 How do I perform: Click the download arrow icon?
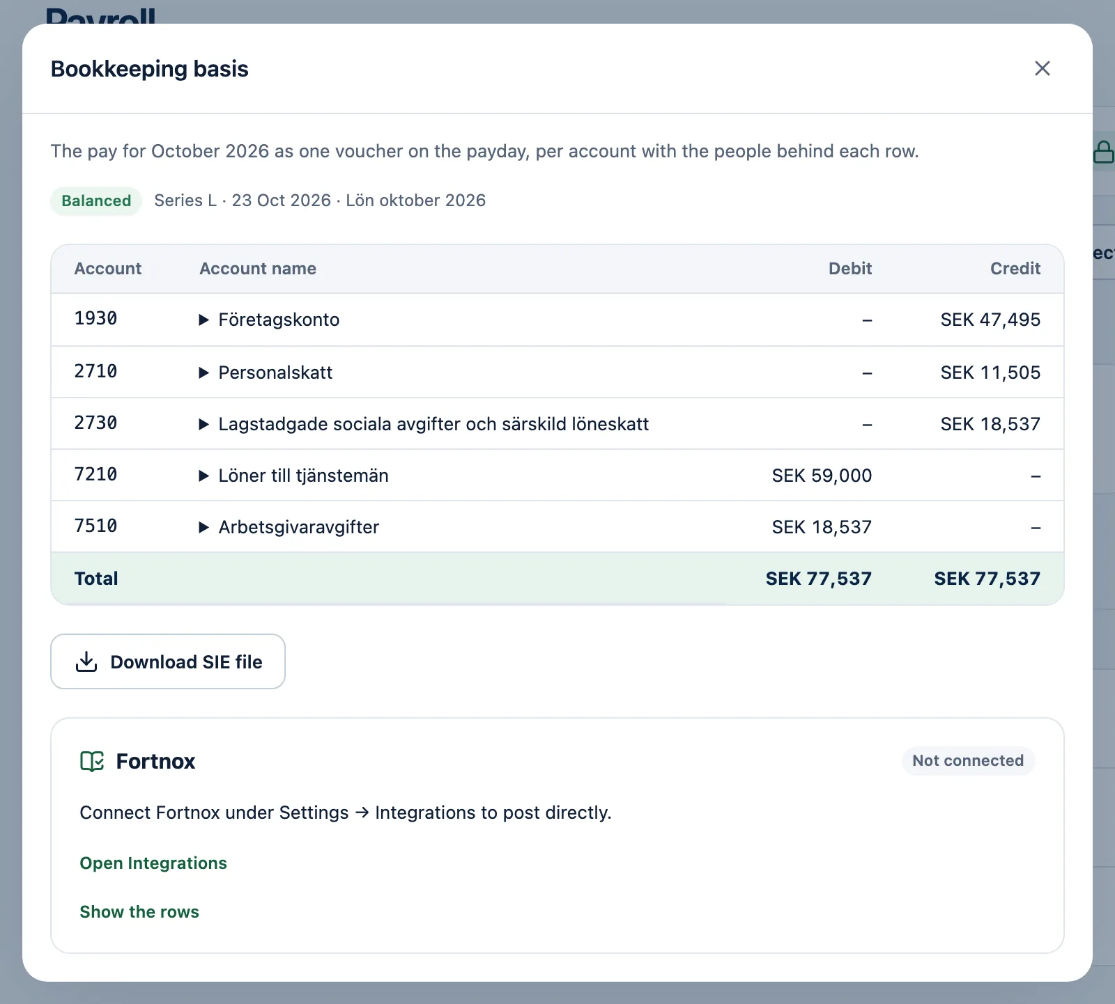pyautogui.click(x=86, y=661)
